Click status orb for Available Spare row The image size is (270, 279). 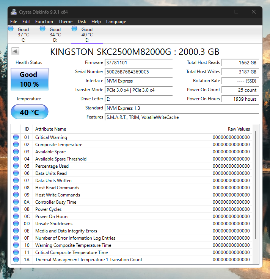16,151
